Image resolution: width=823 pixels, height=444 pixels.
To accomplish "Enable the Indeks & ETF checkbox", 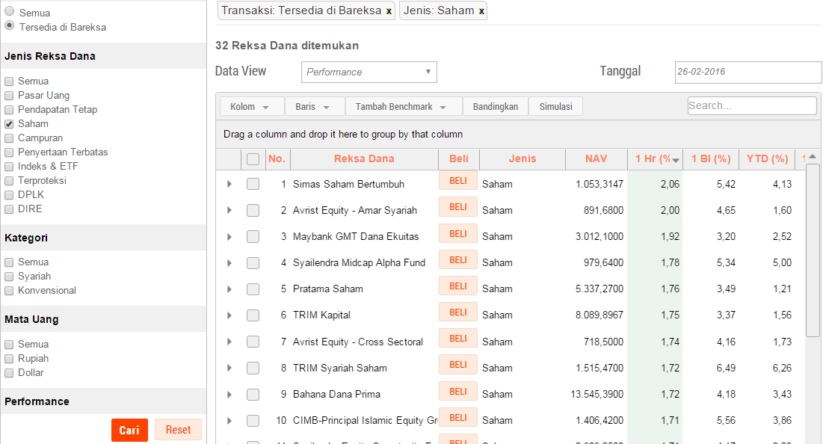I will tap(9, 167).
